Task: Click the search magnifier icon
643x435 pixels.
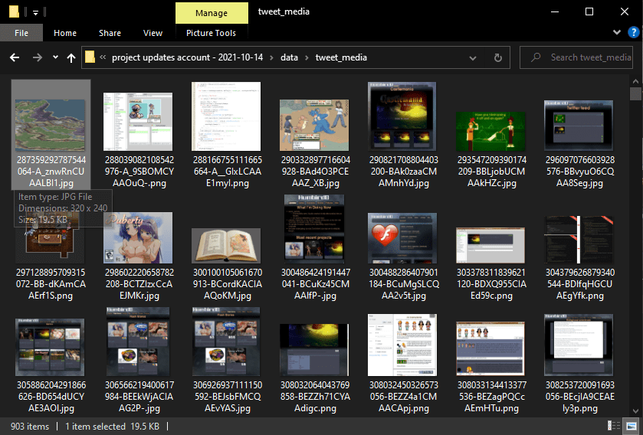Action: pyautogui.click(x=534, y=57)
